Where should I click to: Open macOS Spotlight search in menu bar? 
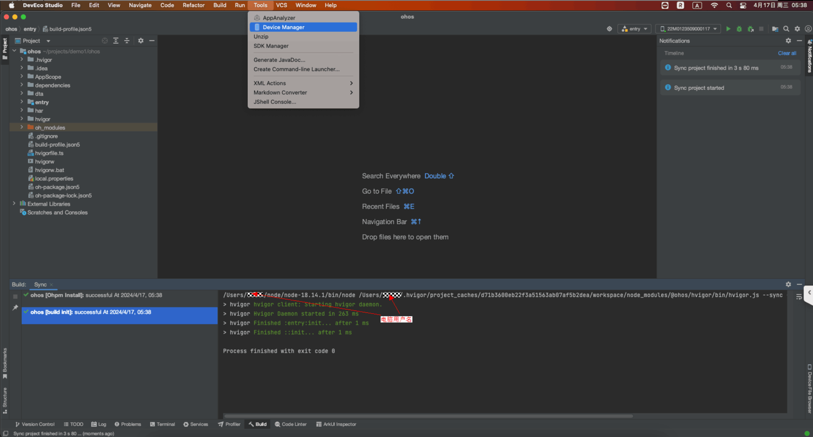(x=729, y=5)
